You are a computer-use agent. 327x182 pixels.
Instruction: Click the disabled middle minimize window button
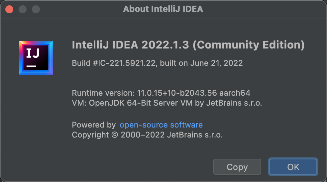[23, 9]
